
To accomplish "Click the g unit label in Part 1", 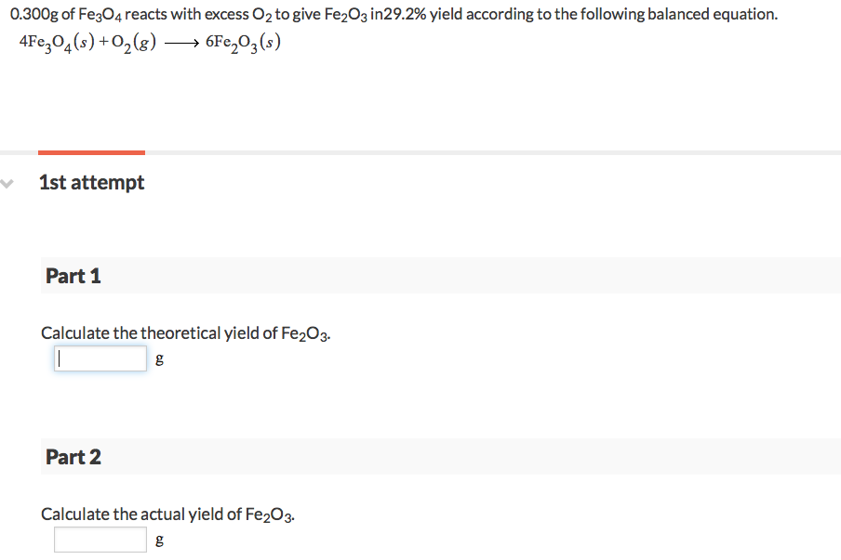I will (159, 358).
